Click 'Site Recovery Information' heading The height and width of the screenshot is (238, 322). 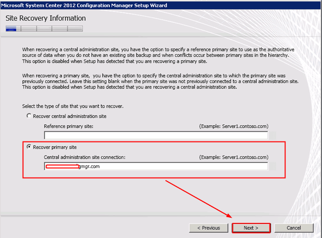click(46, 18)
